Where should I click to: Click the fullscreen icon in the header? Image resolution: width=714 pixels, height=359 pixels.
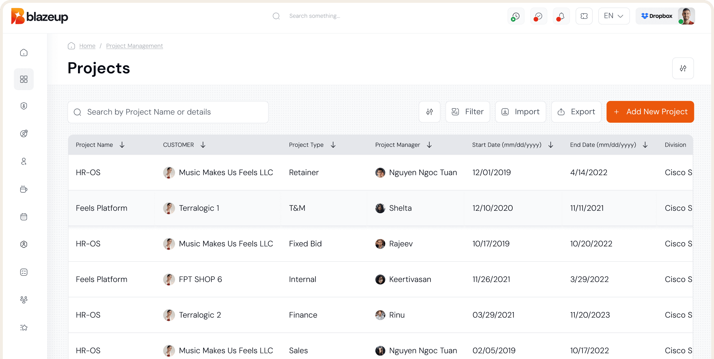pos(584,16)
